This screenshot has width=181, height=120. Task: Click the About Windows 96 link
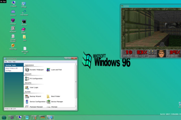tap(11, 68)
